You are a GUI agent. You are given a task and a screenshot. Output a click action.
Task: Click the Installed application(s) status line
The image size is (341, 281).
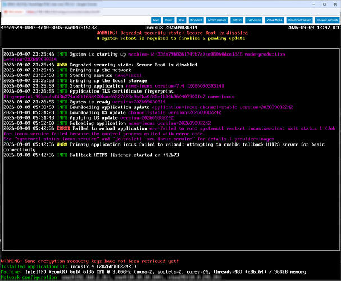[x=69, y=266]
